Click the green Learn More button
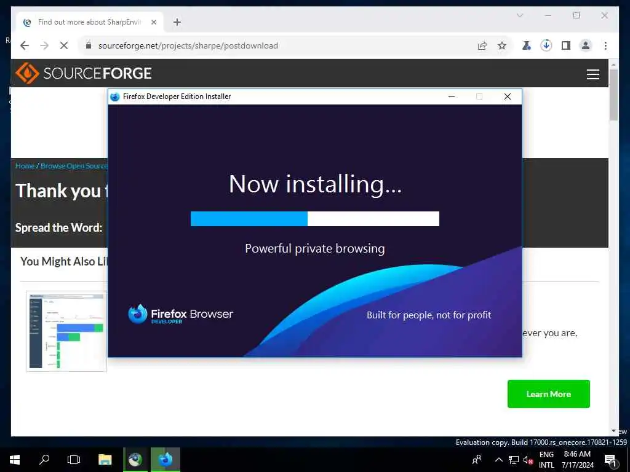 (x=548, y=394)
